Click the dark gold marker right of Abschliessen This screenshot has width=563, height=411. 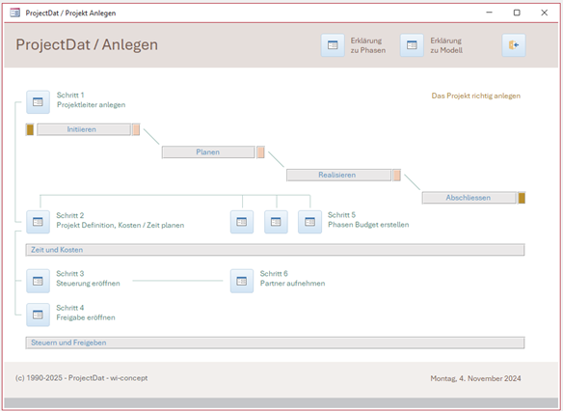522,198
